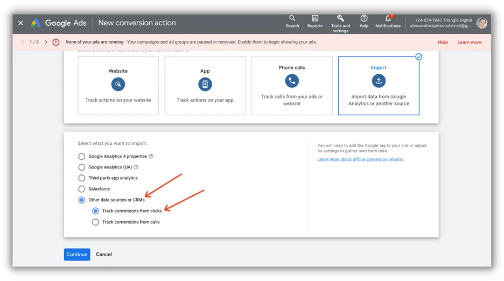Open Learn more about offline conversion imports

point(360,159)
